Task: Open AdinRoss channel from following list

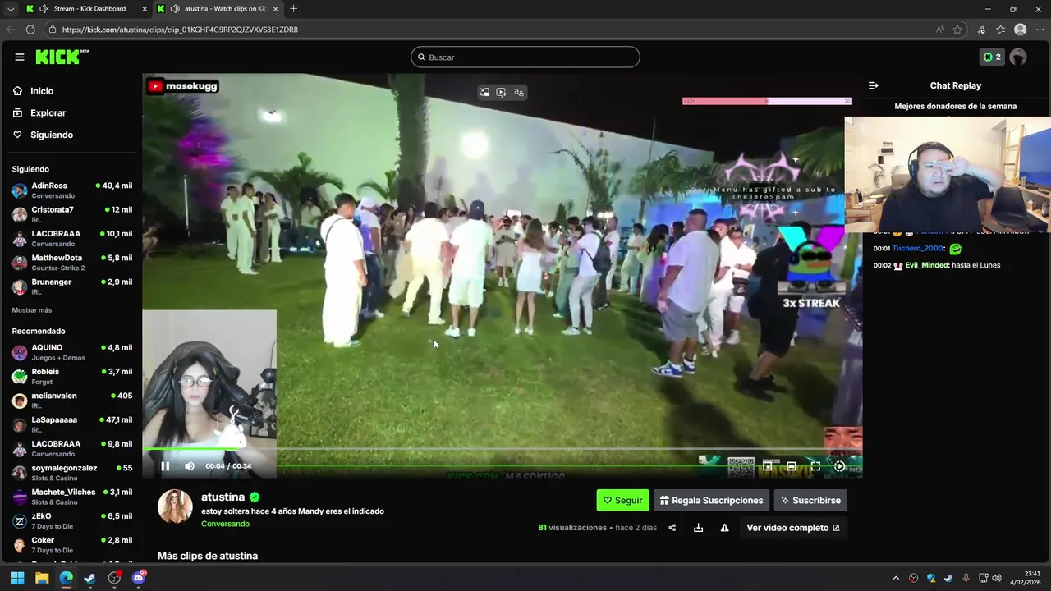Action: [x=72, y=190]
